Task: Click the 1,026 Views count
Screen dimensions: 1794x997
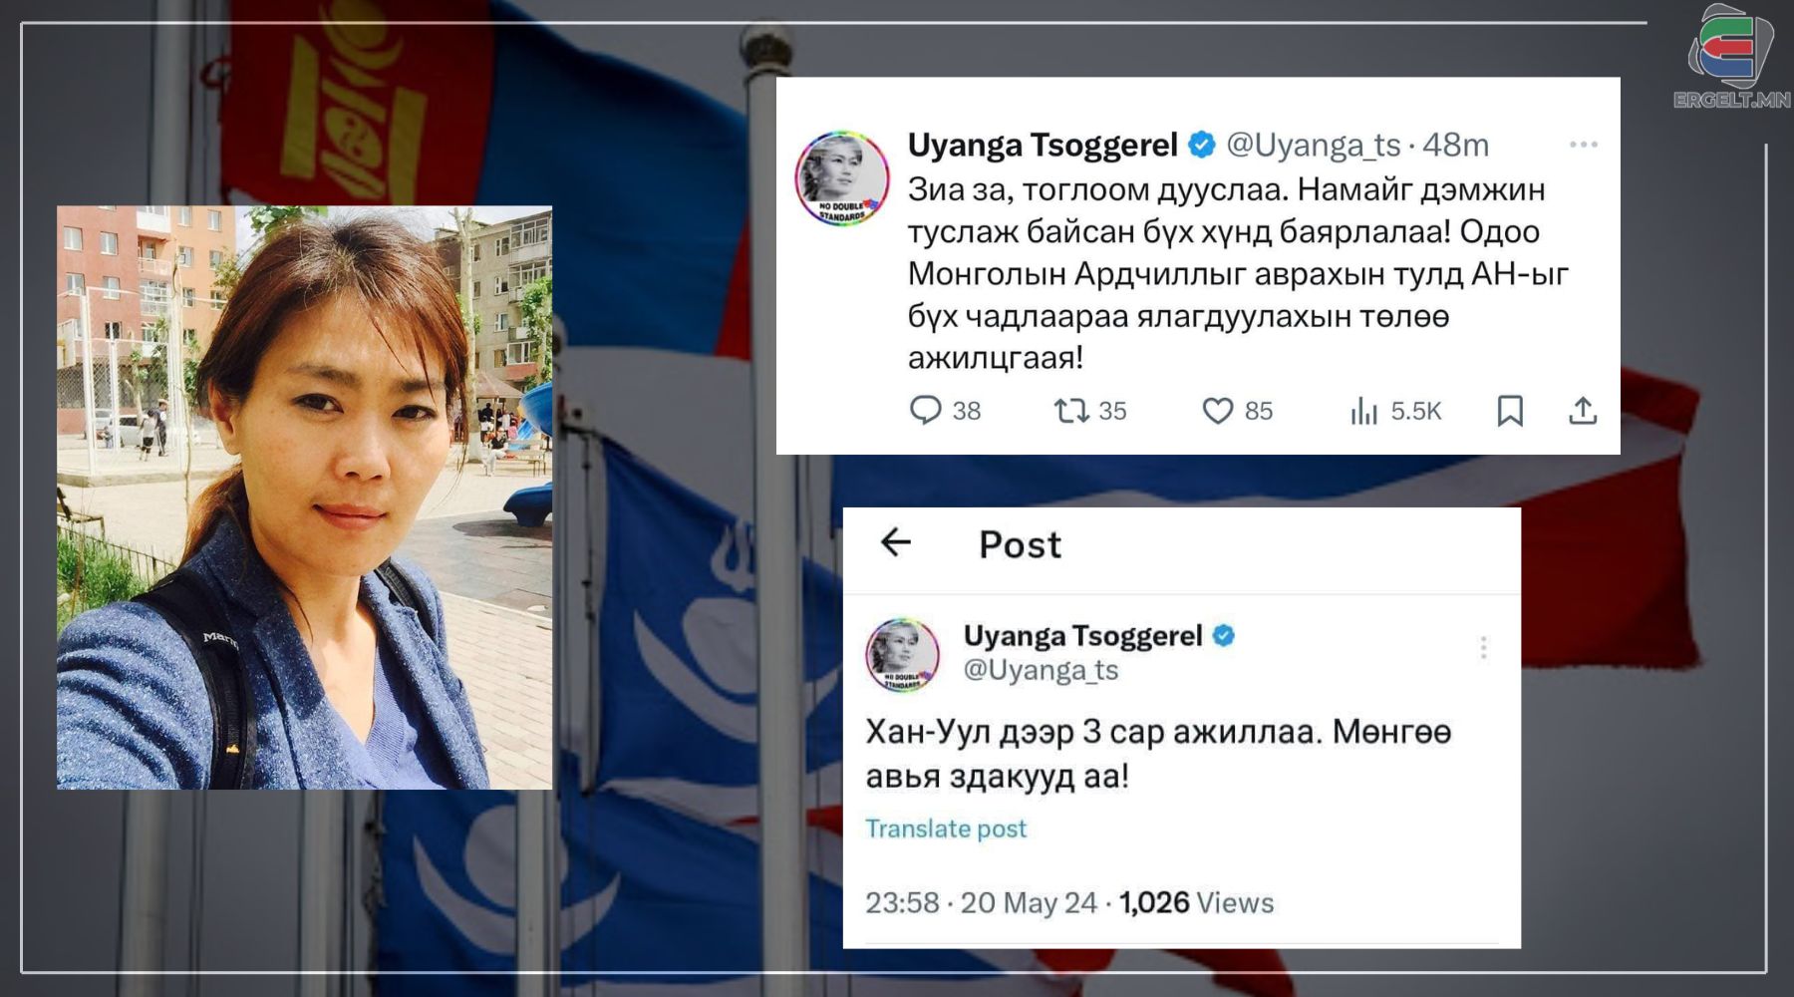Action: tap(1196, 903)
